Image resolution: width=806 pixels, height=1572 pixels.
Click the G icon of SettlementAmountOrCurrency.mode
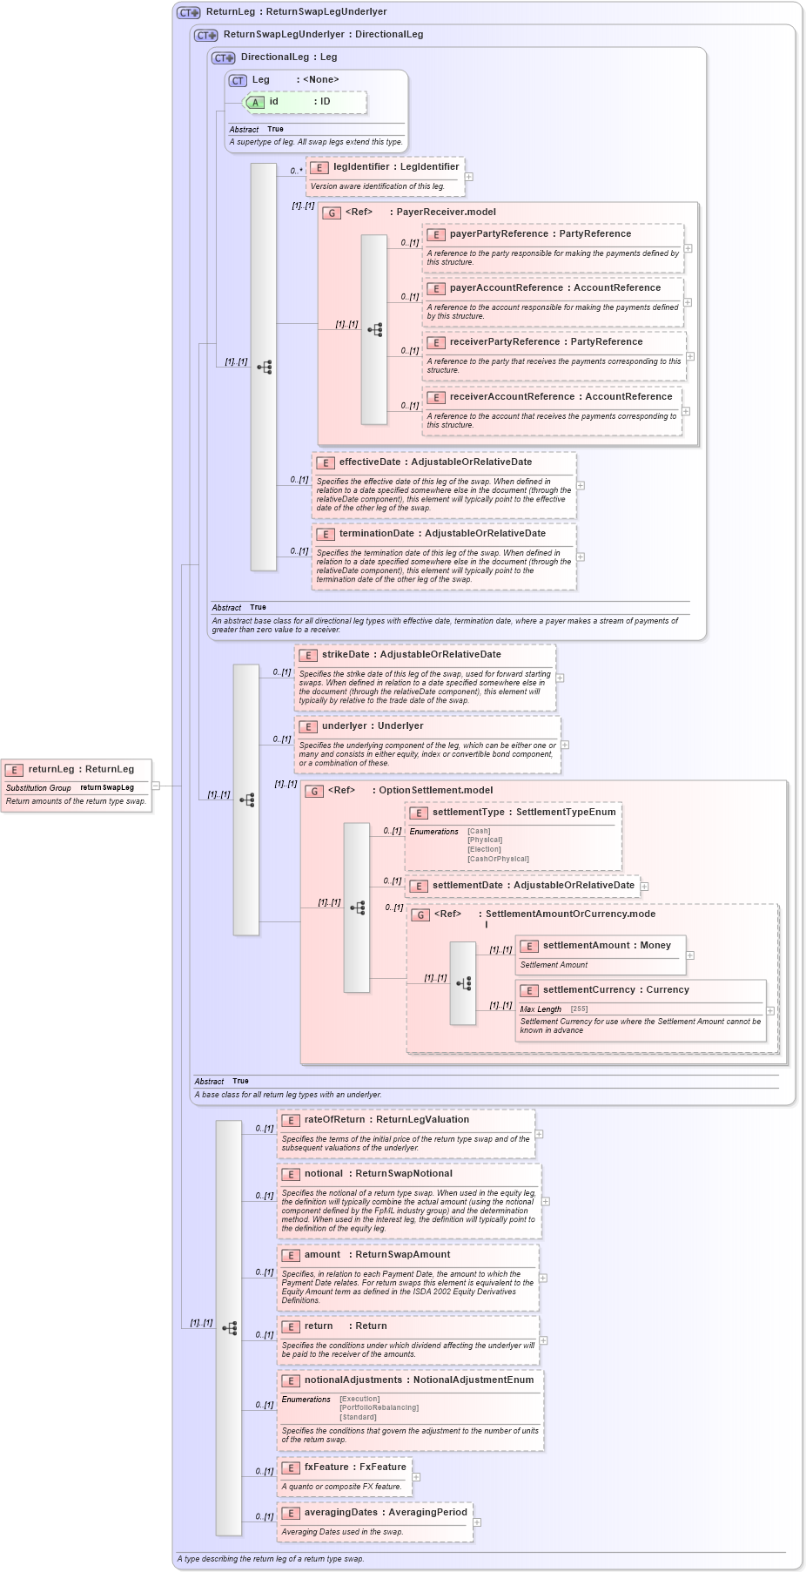pos(420,915)
